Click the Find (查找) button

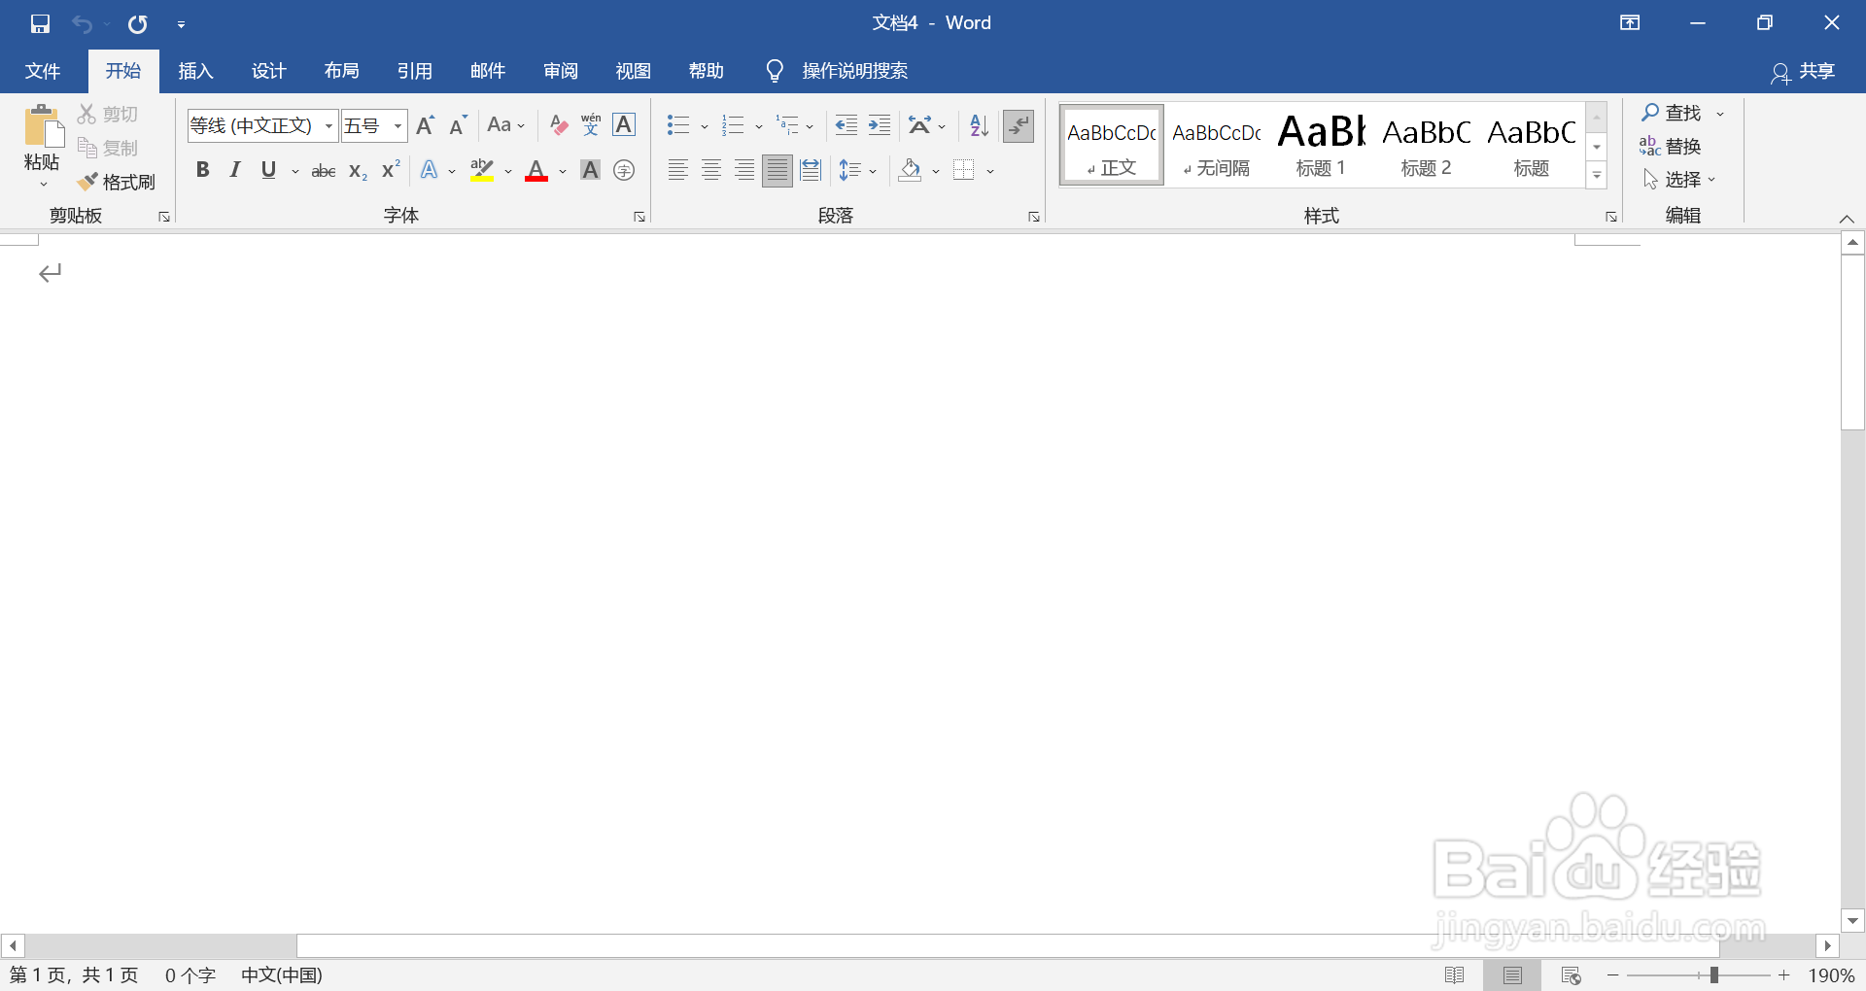tap(1672, 113)
